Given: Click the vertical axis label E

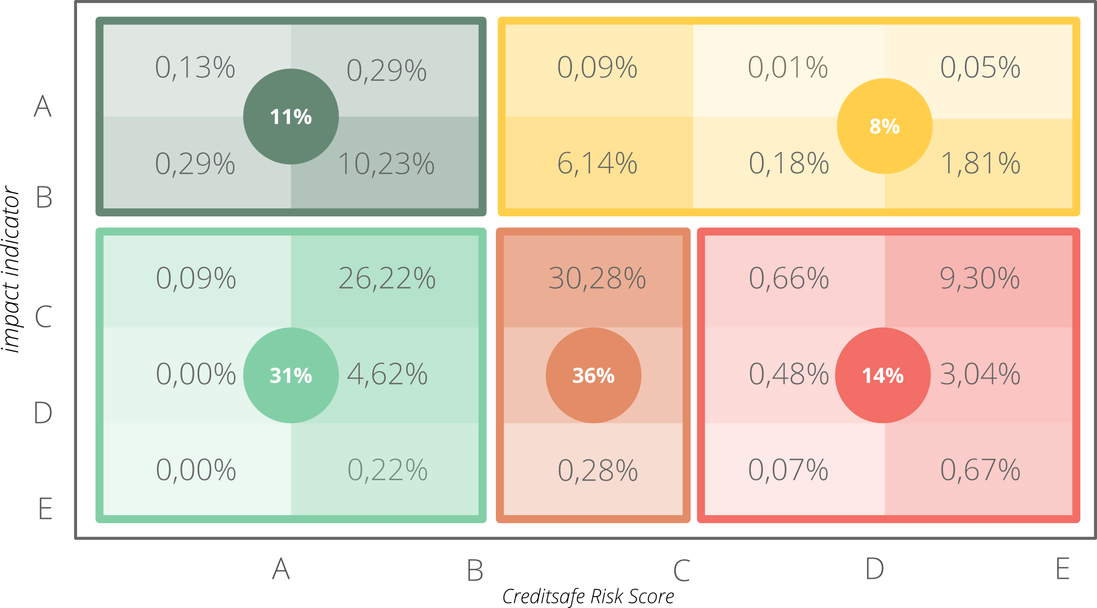Looking at the screenshot, I should coord(45,508).
